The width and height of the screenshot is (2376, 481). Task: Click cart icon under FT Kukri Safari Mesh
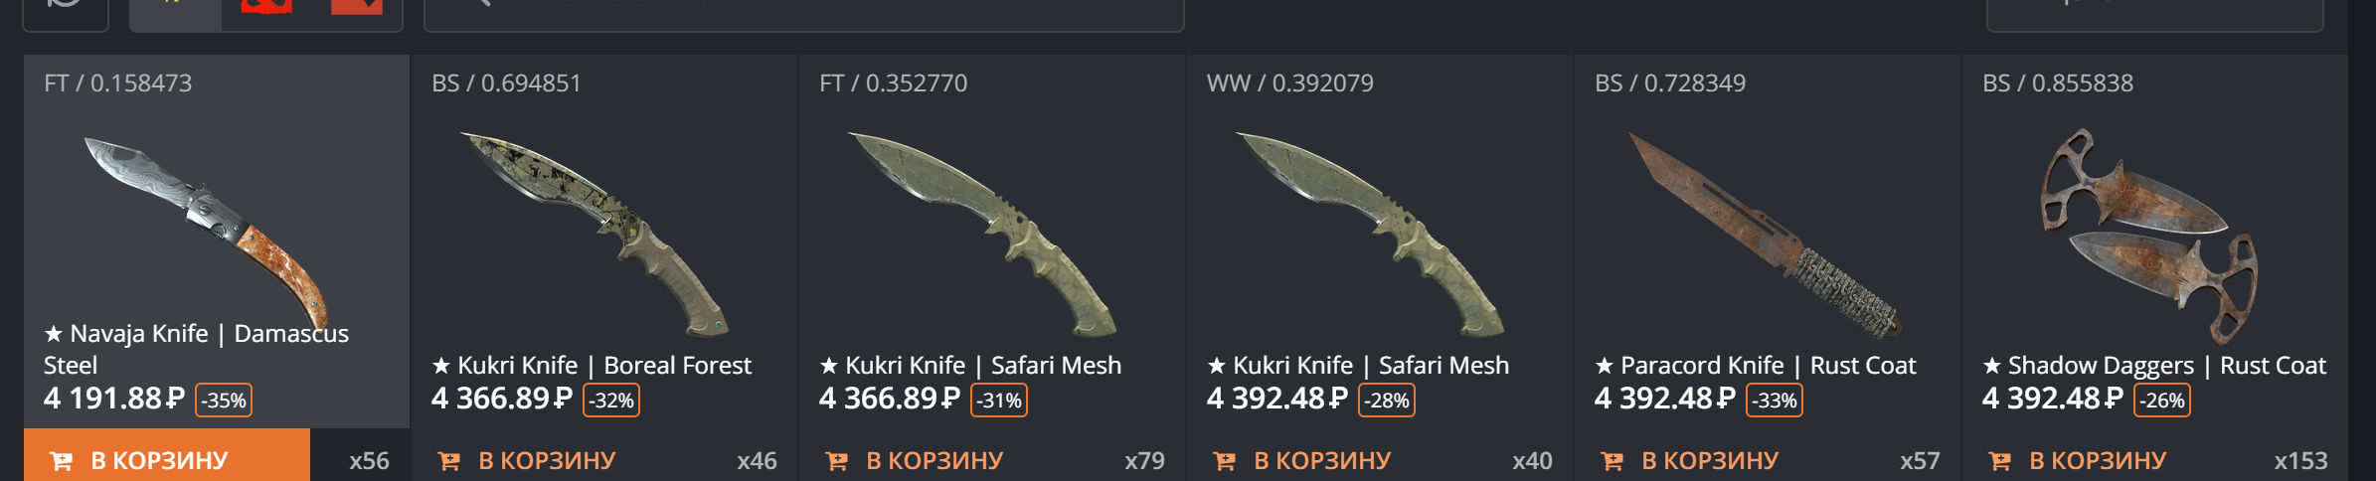[x=837, y=461]
